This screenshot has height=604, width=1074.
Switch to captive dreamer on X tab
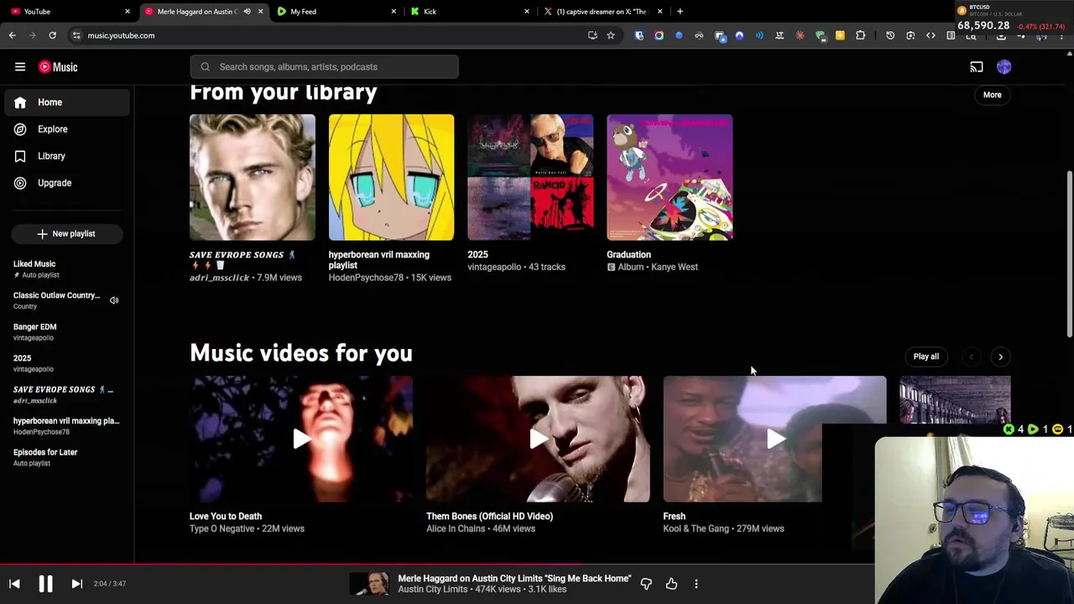[602, 12]
